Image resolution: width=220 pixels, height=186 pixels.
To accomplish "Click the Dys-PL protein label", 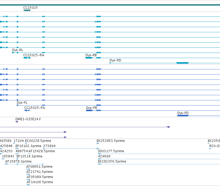I will (22, 102).
